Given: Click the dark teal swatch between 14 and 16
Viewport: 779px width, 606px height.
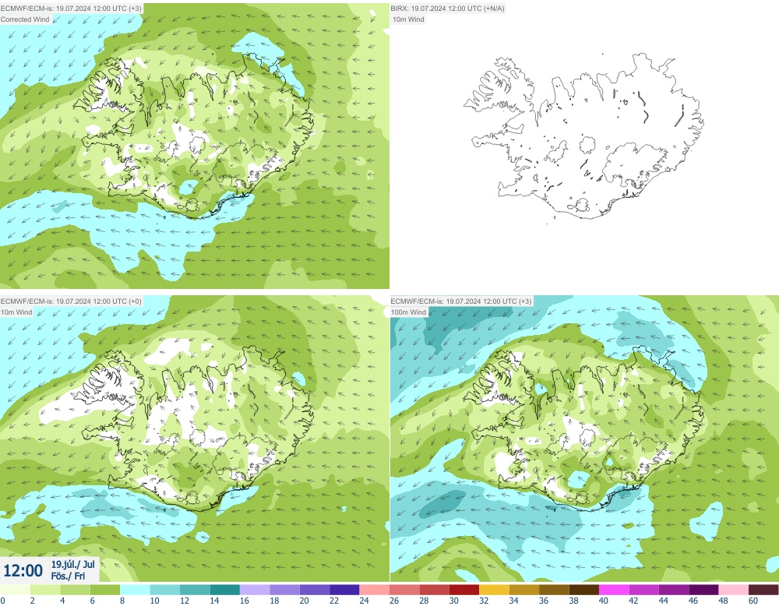Looking at the screenshot, I should [x=225, y=590].
